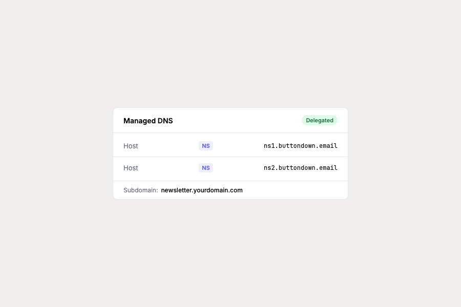Click inside the Managed DNS card
Image resolution: width=461 pixels, height=307 pixels.
(x=230, y=153)
